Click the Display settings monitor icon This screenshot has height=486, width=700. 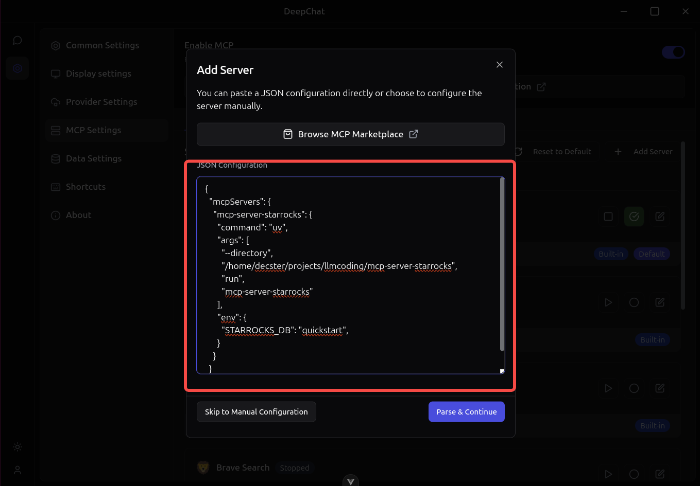56,74
